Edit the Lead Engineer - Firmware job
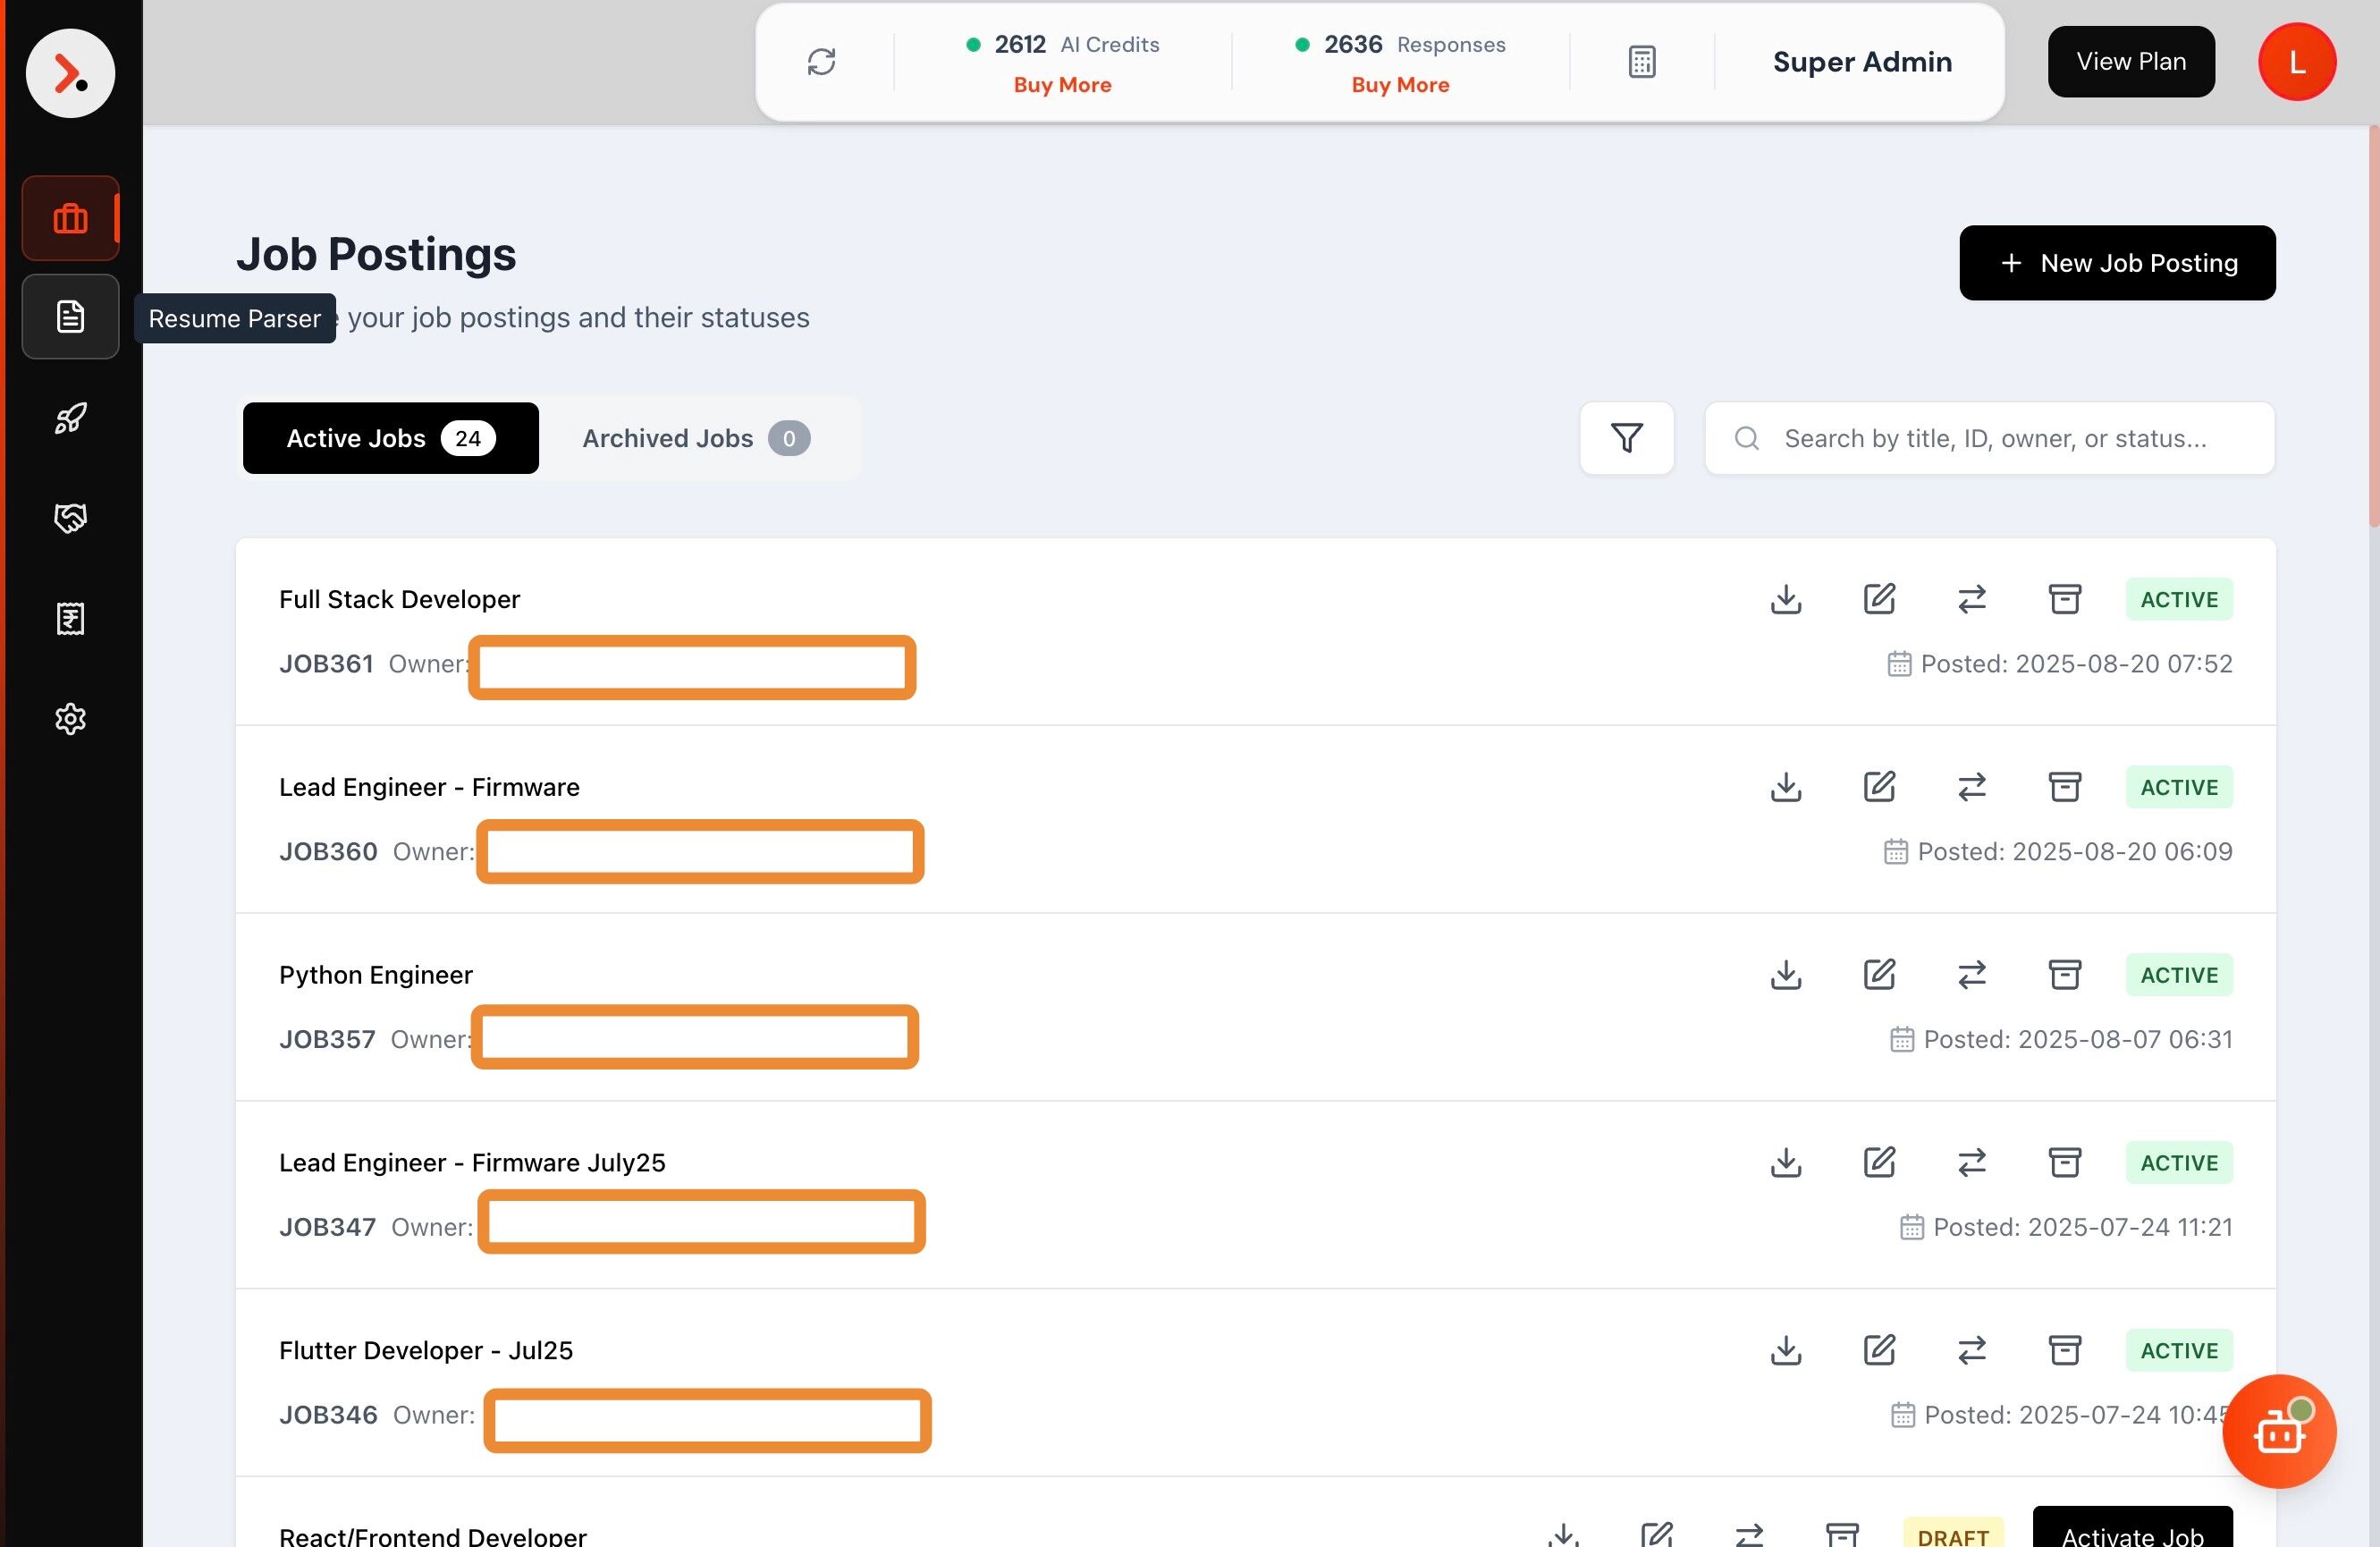2380x1547 pixels. 1879,787
